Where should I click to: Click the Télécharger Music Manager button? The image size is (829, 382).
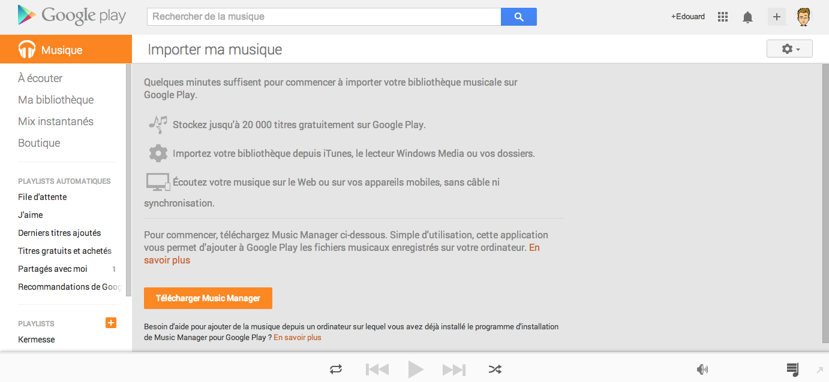[x=208, y=298]
